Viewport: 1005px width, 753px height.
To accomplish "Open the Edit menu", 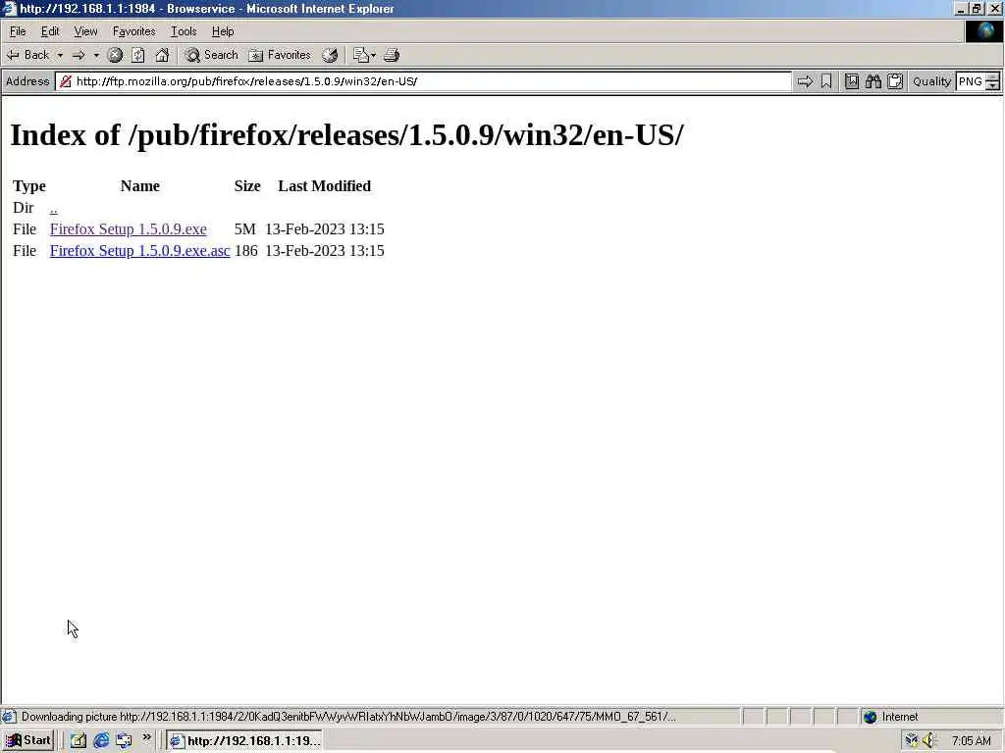I will (50, 31).
